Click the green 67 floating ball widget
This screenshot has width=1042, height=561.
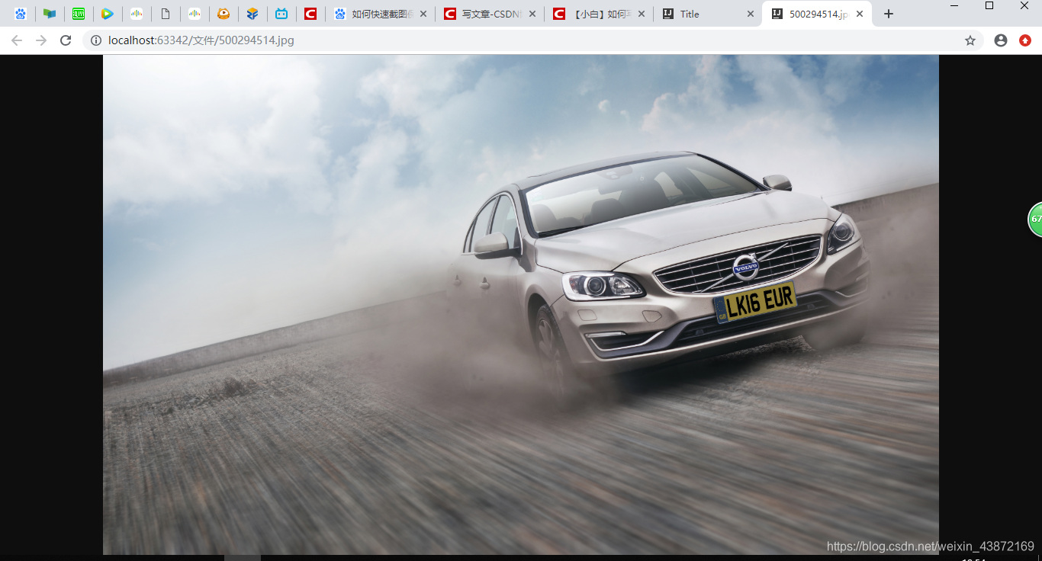pos(1035,220)
